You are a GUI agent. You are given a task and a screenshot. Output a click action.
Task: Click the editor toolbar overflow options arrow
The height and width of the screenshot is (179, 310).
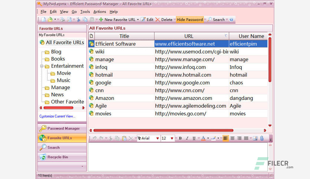point(271,138)
